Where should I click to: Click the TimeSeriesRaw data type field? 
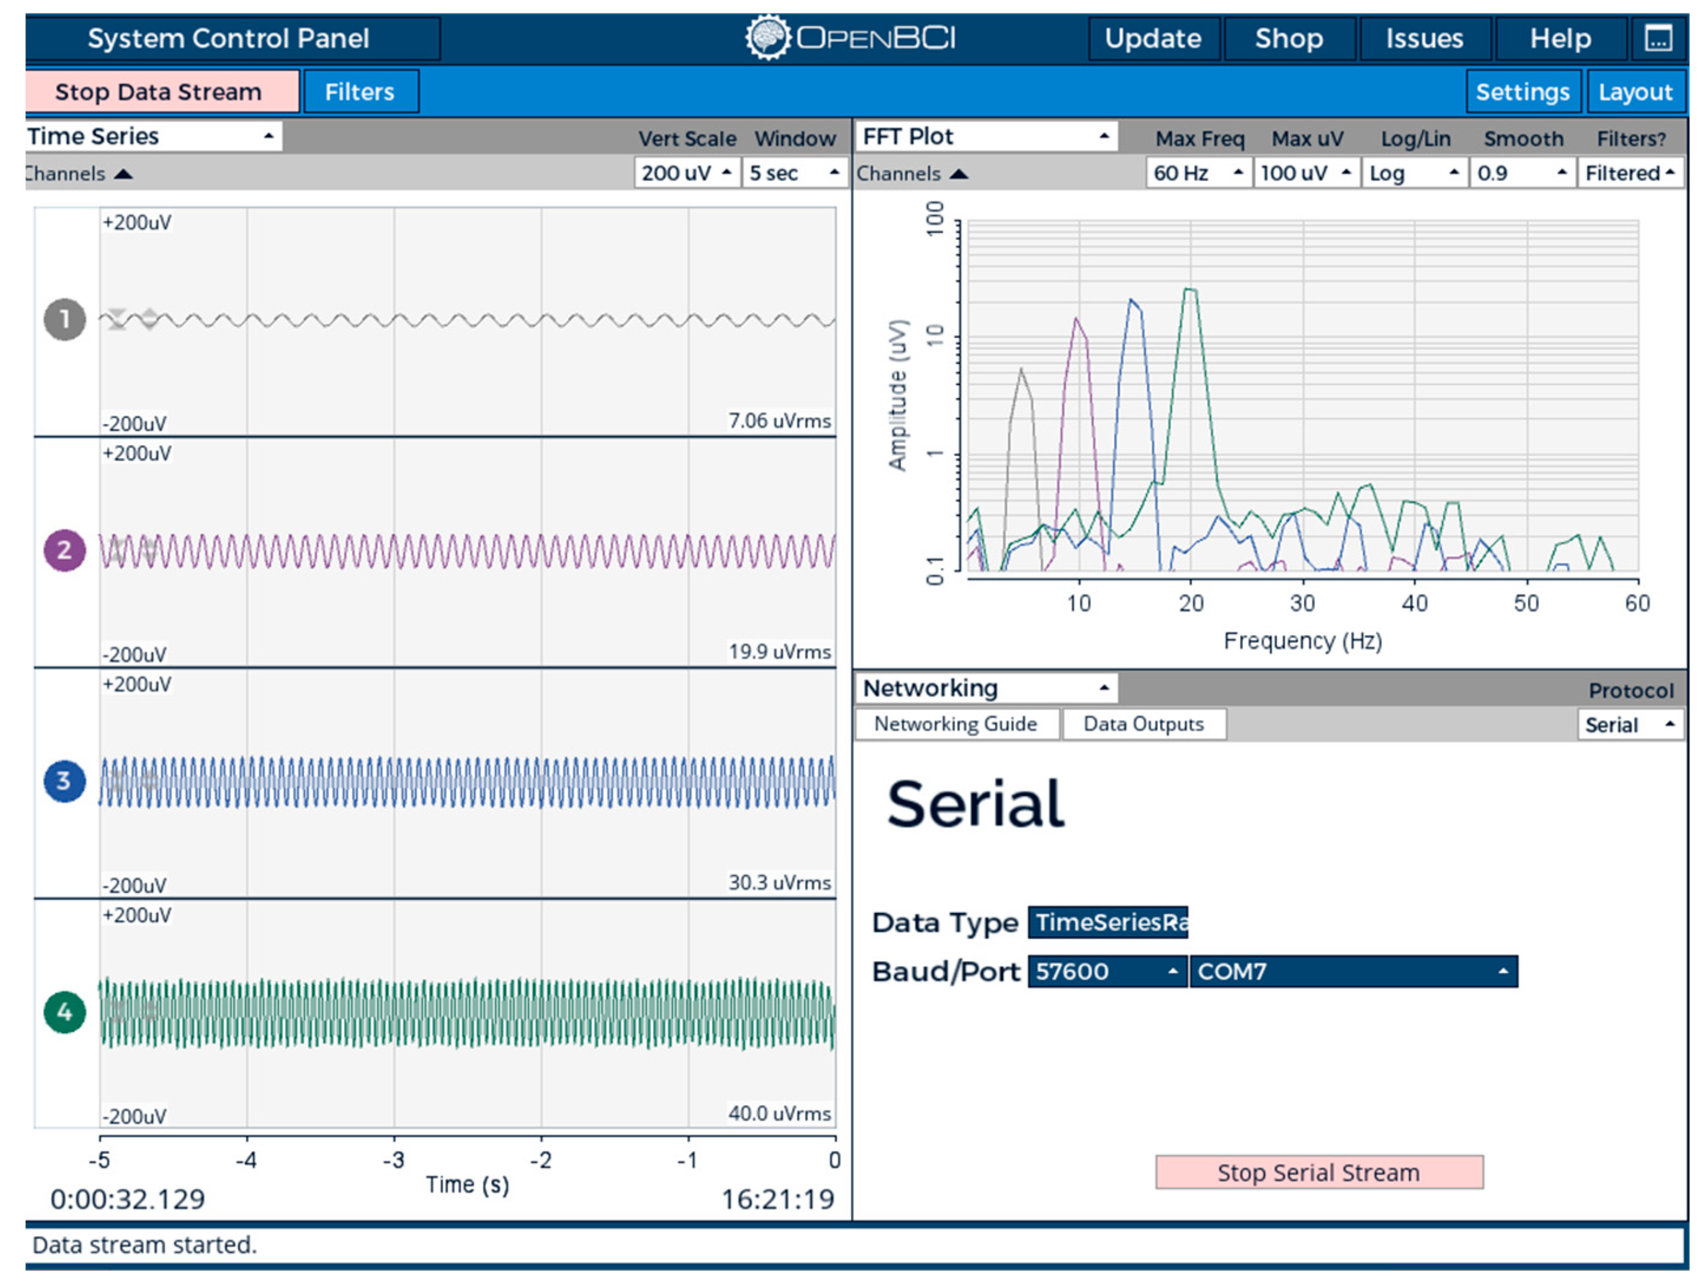1107,922
